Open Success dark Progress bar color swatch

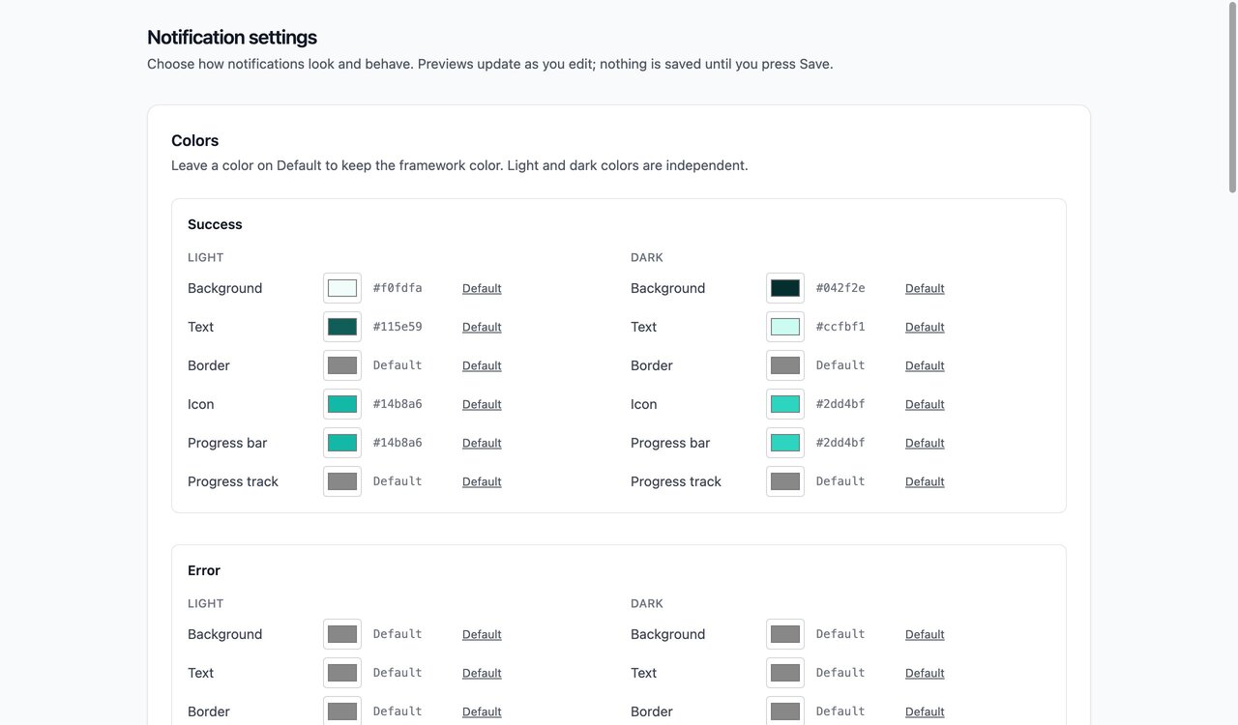[x=785, y=443]
